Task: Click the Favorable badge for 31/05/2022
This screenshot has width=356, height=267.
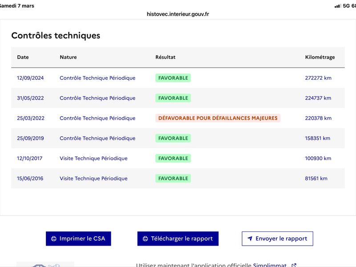Action: (173, 98)
